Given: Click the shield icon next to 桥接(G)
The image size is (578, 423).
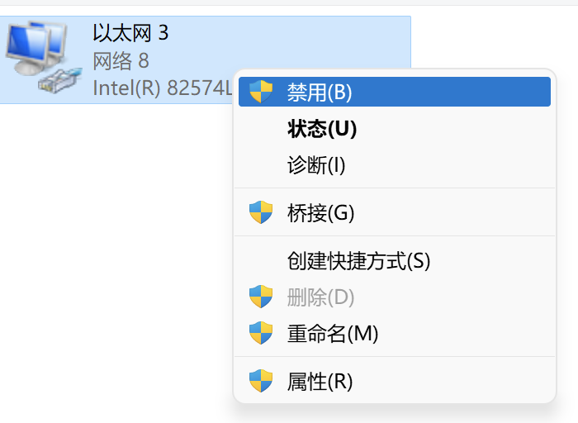Looking at the screenshot, I should (x=261, y=212).
